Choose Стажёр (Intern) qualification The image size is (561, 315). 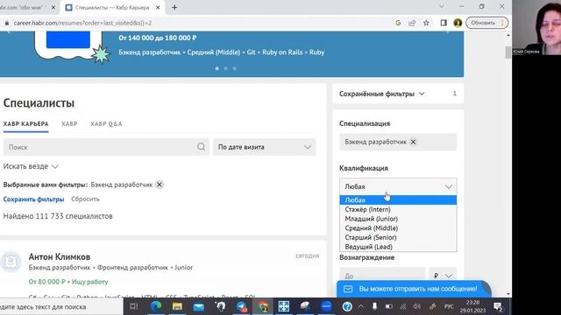pyautogui.click(x=398, y=209)
